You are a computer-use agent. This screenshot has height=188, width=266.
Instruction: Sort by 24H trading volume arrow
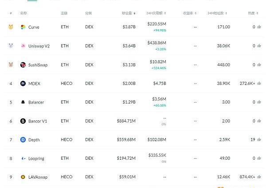coord(165,13)
